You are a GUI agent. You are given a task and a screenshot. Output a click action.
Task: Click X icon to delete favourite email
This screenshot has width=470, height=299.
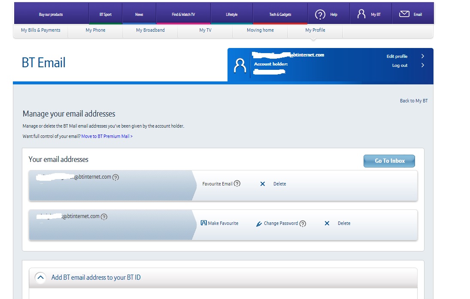(263, 184)
